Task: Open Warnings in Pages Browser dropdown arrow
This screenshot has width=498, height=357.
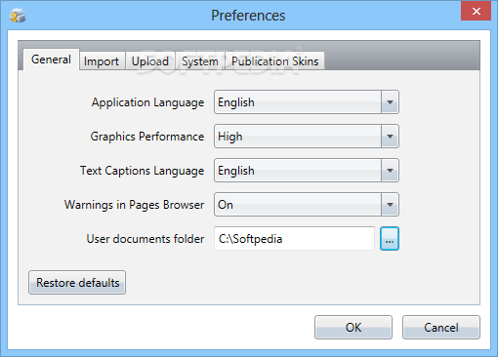Action: [390, 204]
